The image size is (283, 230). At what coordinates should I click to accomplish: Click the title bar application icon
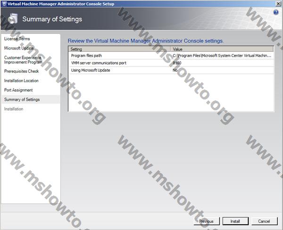[4, 4]
